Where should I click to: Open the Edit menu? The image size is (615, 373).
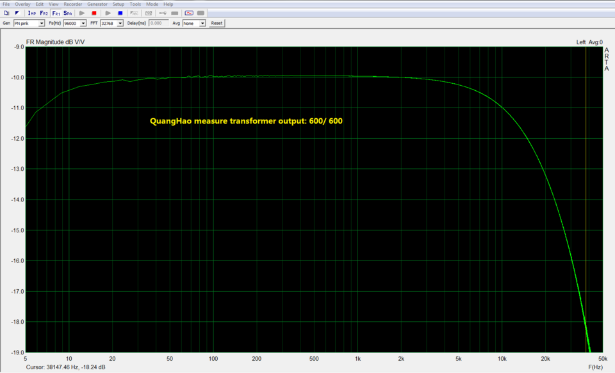pos(40,4)
